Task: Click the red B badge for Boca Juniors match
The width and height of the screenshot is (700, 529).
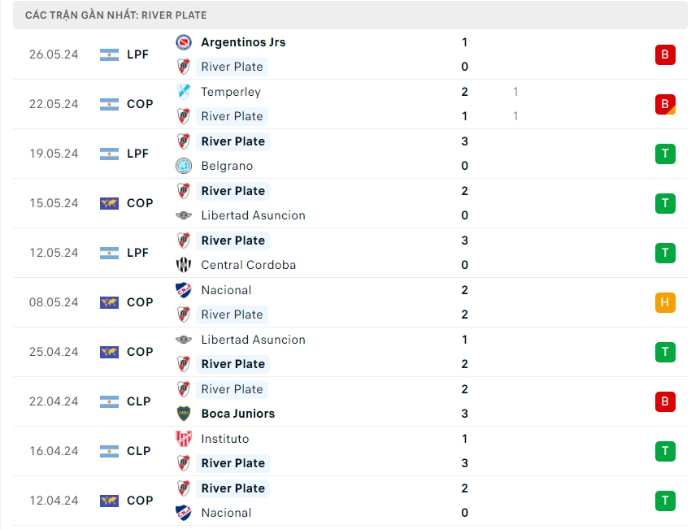Action: [x=665, y=401]
